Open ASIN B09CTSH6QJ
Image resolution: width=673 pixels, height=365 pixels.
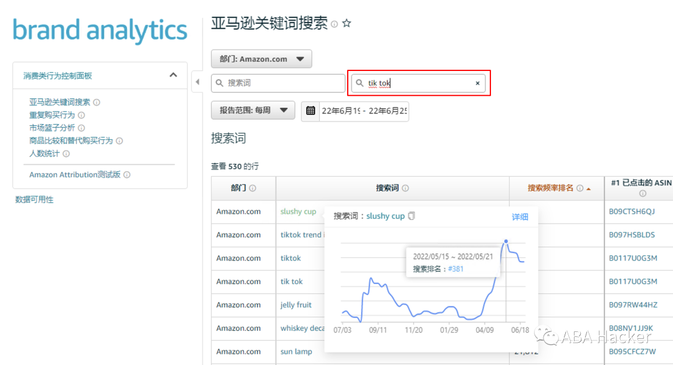click(x=632, y=211)
